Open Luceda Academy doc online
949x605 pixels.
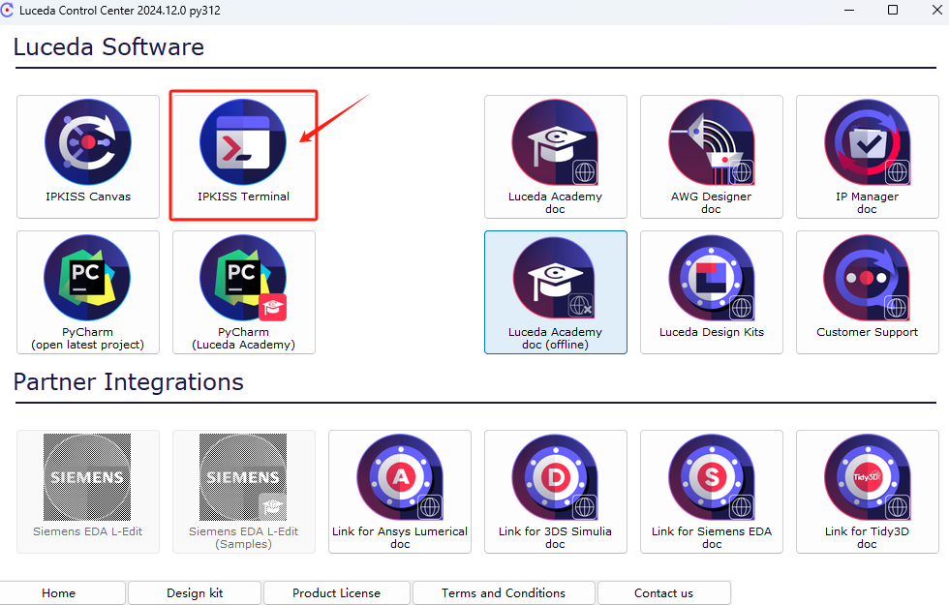pos(555,157)
